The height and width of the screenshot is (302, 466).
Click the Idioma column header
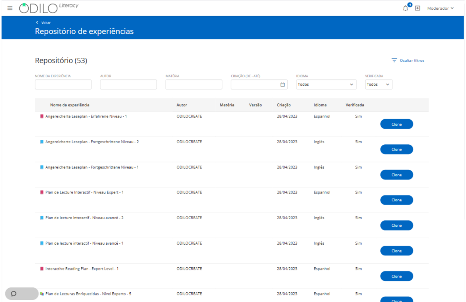click(x=320, y=105)
